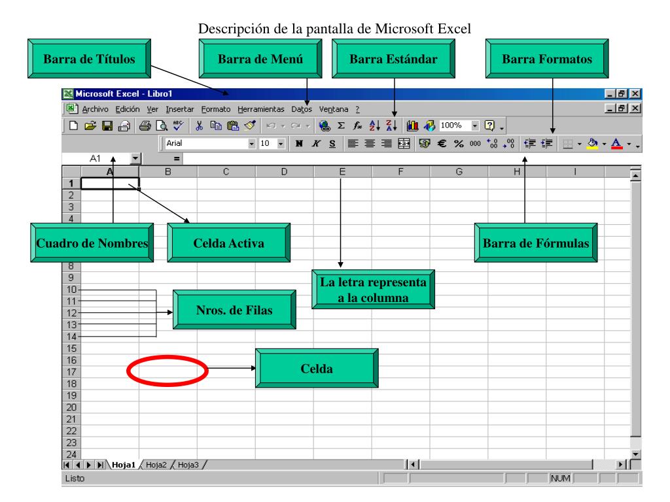Cut the selection using the scissors icon
Viewport: 670px width, 502px height.
199,125
